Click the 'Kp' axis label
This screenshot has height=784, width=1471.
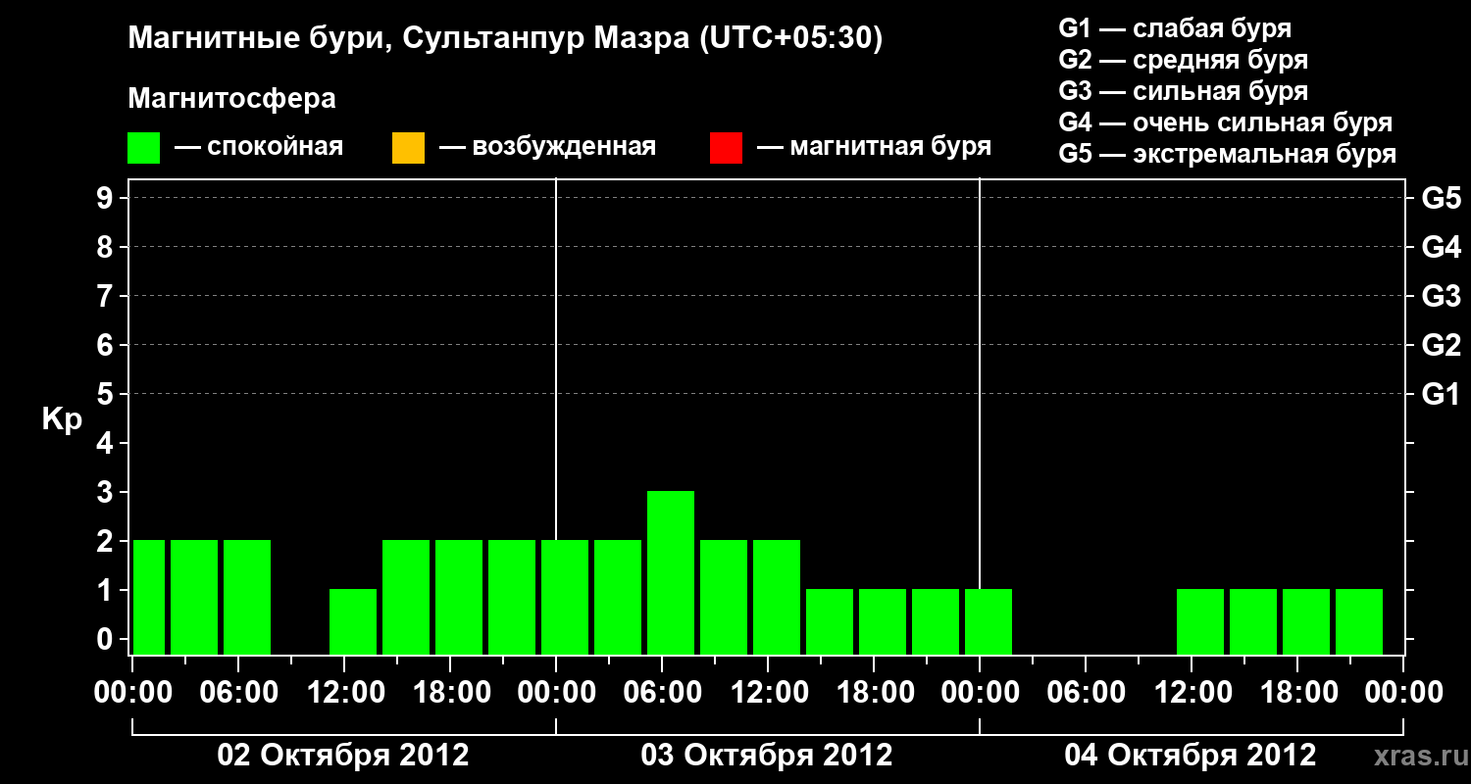coord(62,419)
